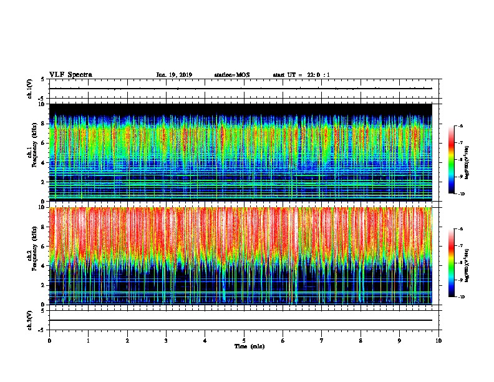This screenshot has width=494, height=382.
Task: Click the ch.2 color bar log(PSD) label
Action: pyautogui.click(x=467, y=265)
